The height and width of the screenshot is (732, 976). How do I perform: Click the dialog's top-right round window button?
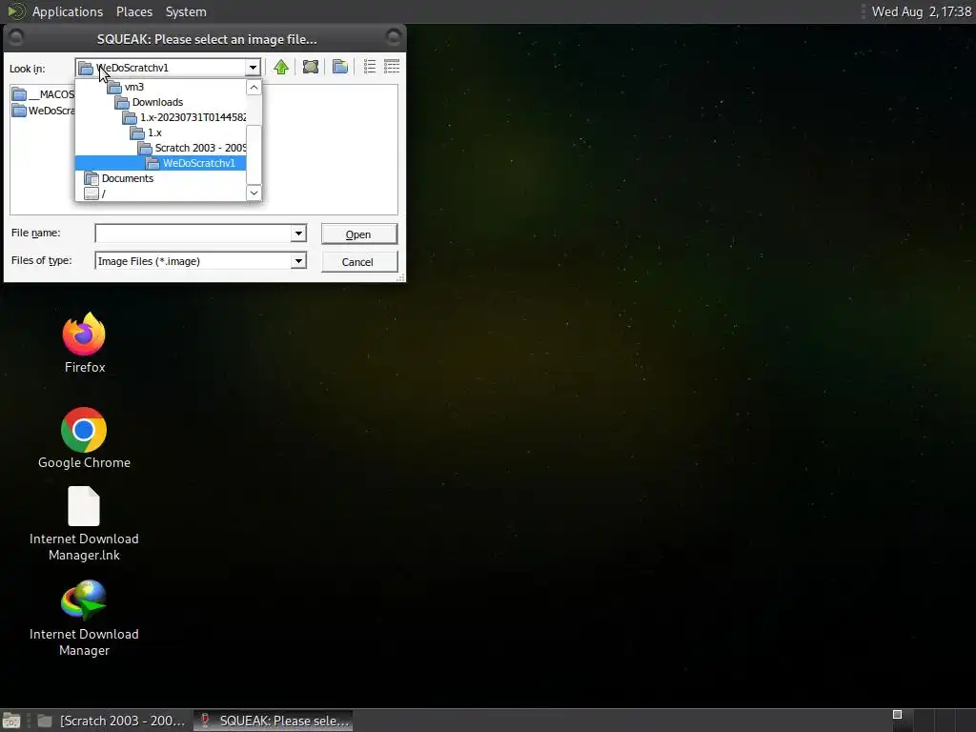(393, 38)
